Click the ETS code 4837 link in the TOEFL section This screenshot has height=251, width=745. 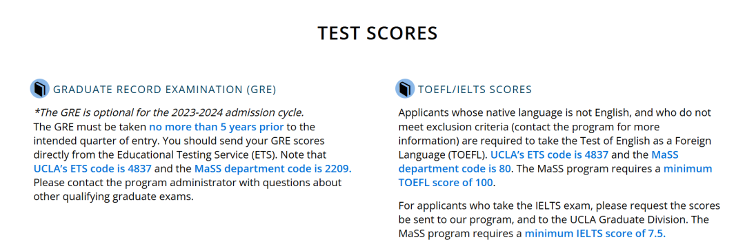(549, 155)
